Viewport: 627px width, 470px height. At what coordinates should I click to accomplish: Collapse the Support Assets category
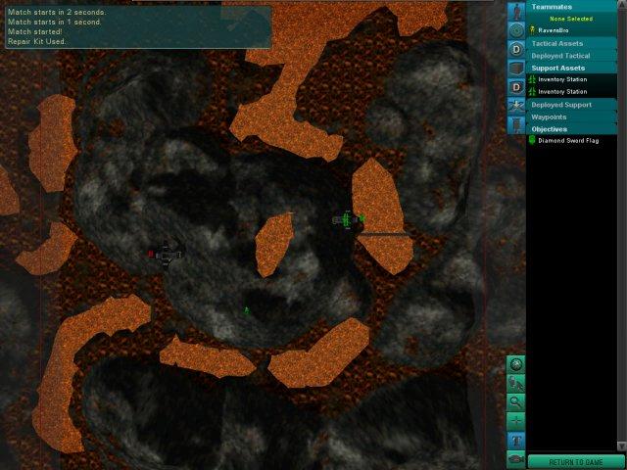tap(572, 68)
